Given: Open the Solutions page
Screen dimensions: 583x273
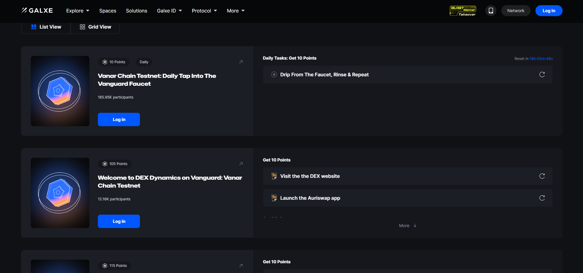Looking at the screenshot, I should tap(137, 11).
